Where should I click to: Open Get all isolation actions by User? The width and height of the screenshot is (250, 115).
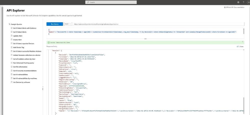click(x=24, y=59)
